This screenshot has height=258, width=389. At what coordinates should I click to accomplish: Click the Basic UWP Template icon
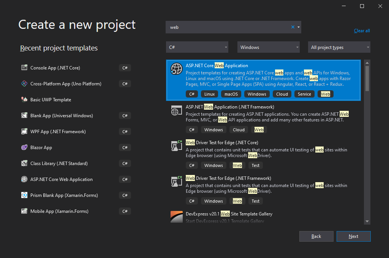pos(24,99)
